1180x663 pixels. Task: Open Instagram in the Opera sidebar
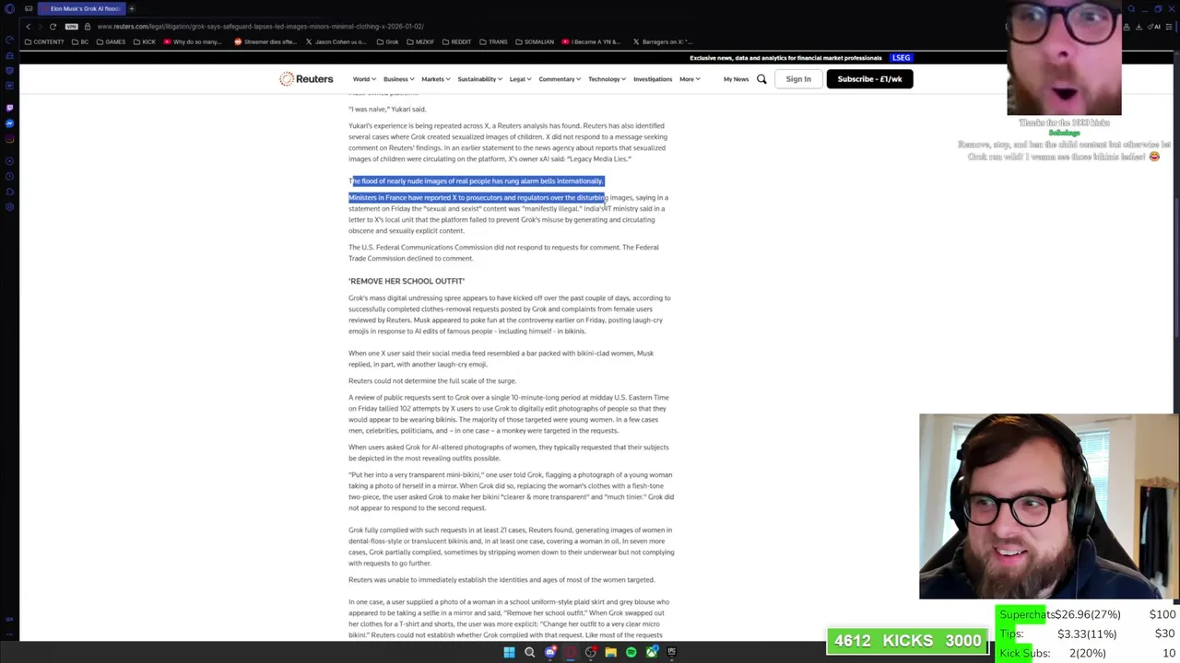[9, 140]
